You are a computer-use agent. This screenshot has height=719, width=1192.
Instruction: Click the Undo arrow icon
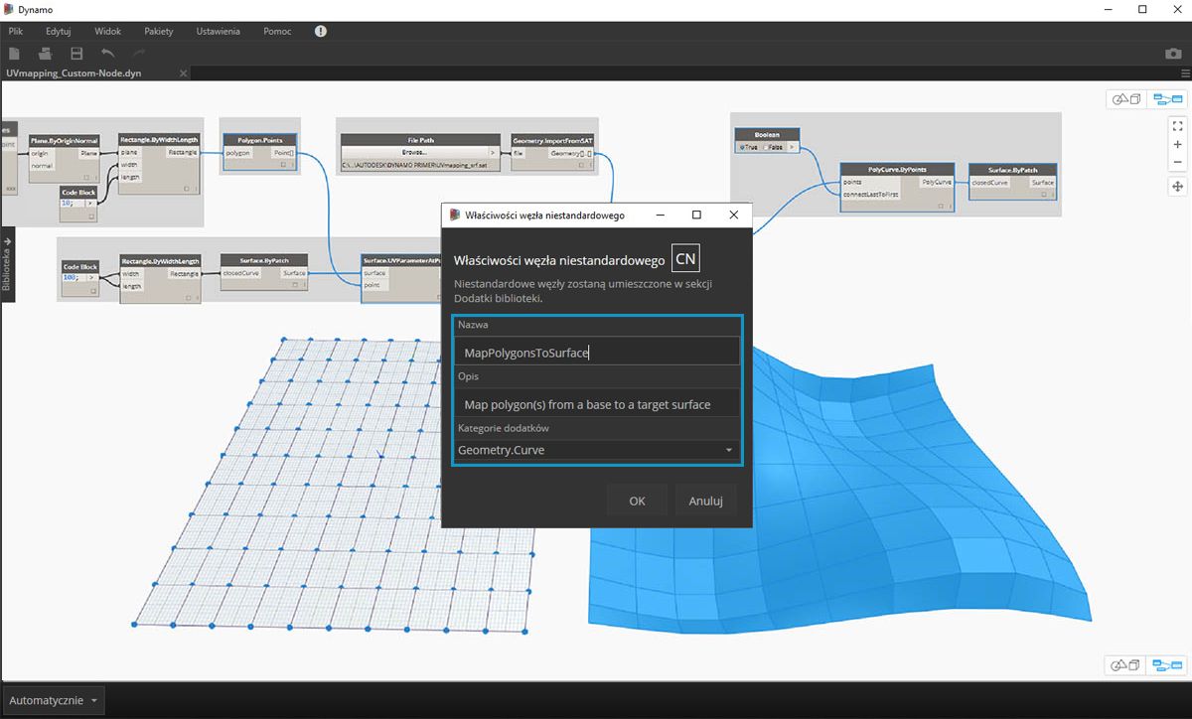point(107,53)
